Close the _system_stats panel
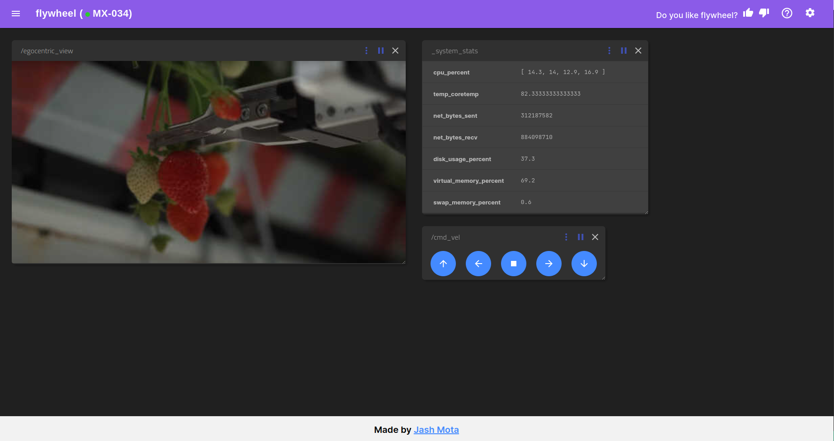The width and height of the screenshot is (834, 441). click(638, 51)
